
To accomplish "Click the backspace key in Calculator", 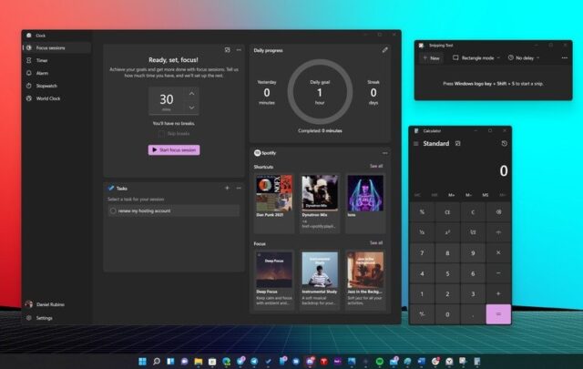I will [x=498, y=212].
